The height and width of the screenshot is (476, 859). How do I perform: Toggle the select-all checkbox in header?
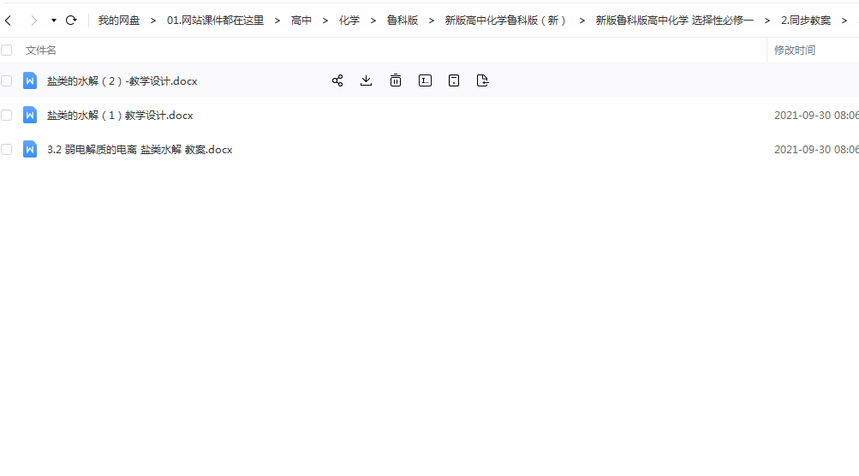click(7, 51)
